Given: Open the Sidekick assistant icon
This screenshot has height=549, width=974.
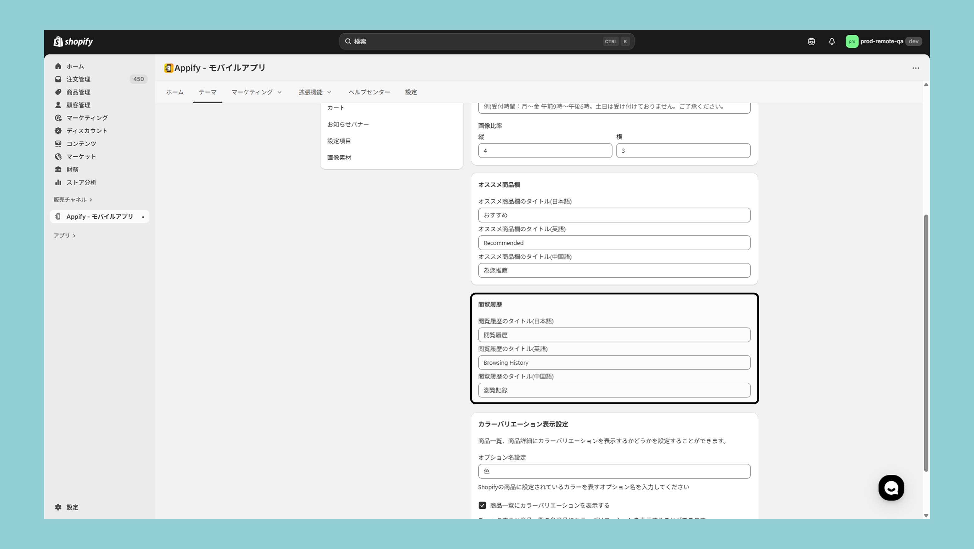Looking at the screenshot, I should pyautogui.click(x=811, y=41).
